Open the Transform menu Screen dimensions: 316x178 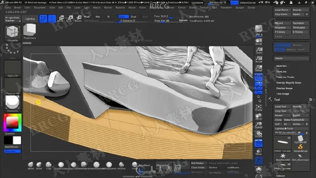[x=226, y=8]
